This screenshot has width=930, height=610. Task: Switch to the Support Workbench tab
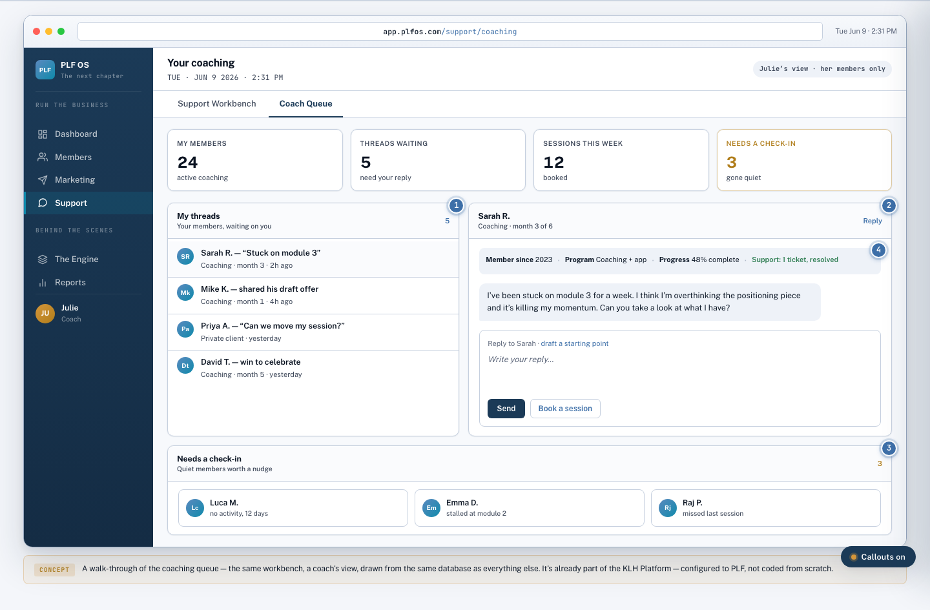(x=217, y=104)
